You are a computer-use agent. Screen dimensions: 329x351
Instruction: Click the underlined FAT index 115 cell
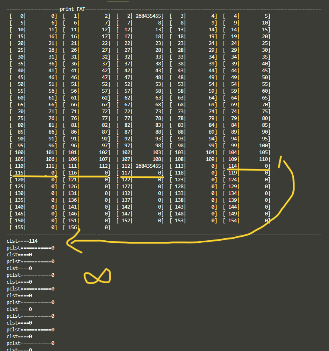coord(20,173)
